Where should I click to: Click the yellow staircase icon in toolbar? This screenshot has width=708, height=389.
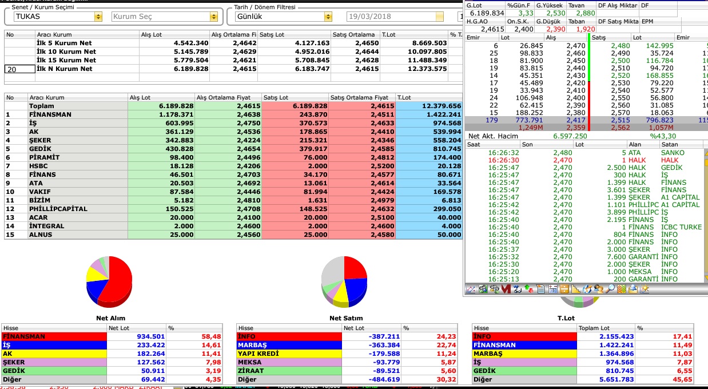pos(575,289)
